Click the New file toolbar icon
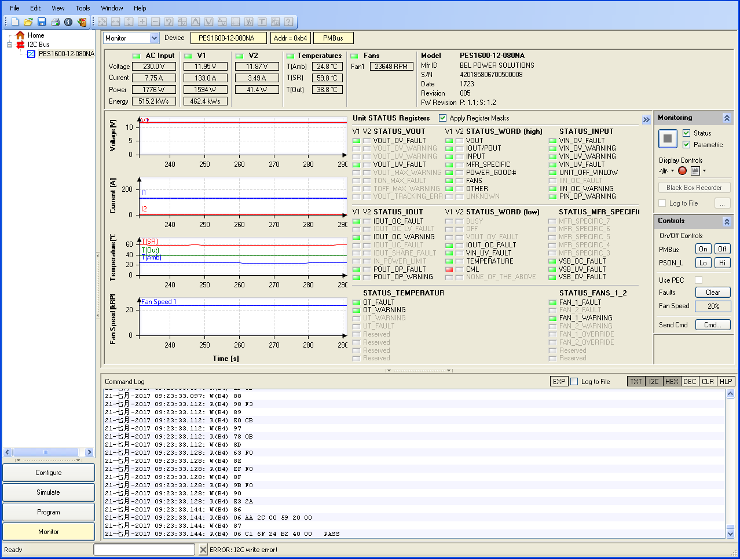740x559 pixels. 15,22
